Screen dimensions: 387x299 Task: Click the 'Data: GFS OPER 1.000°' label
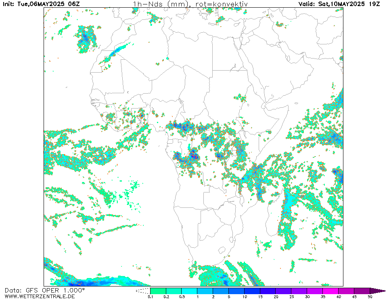pos(45,291)
